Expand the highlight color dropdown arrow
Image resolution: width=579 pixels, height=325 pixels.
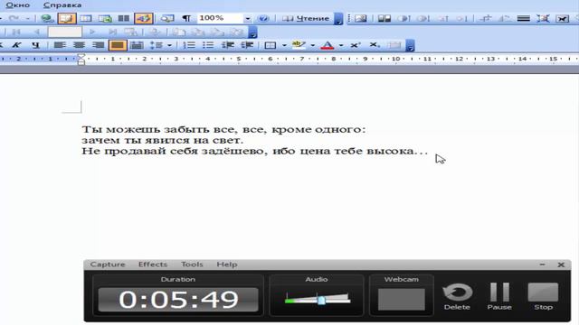(312, 45)
